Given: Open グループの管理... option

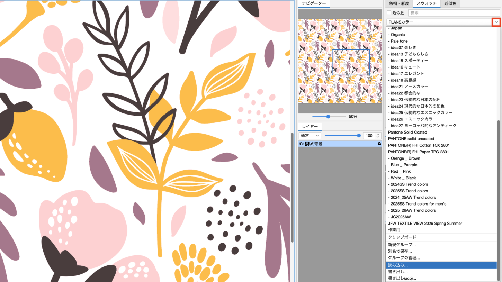Looking at the screenshot, I should 404,258.
